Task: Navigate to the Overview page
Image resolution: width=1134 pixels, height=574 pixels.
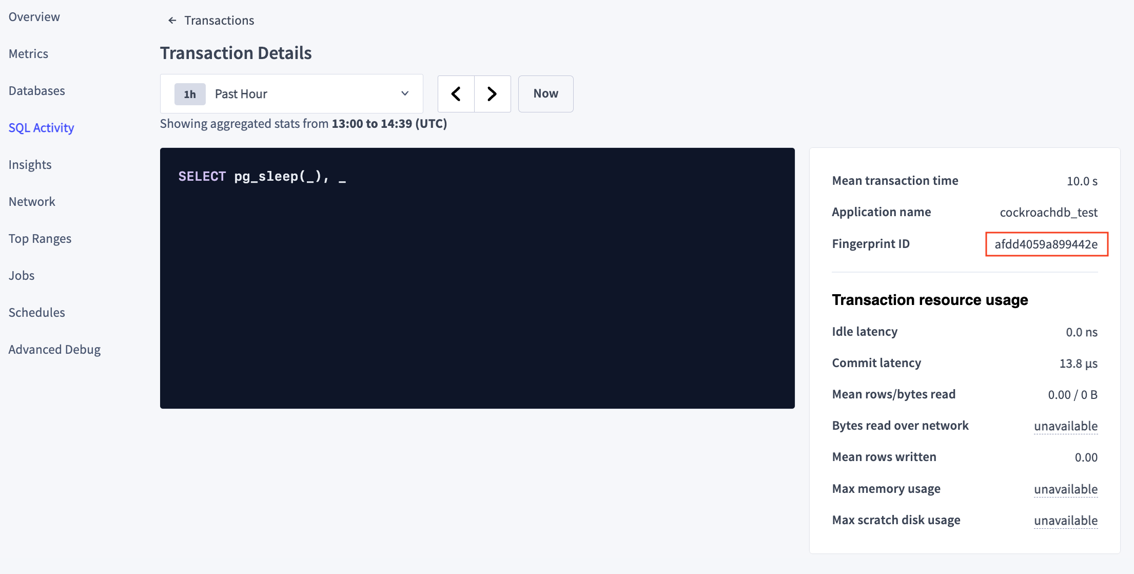Action: (x=34, y=16)
